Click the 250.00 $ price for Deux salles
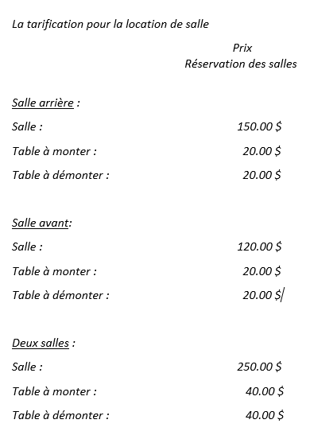Screen dimensions: 310x439 (259, 367)
